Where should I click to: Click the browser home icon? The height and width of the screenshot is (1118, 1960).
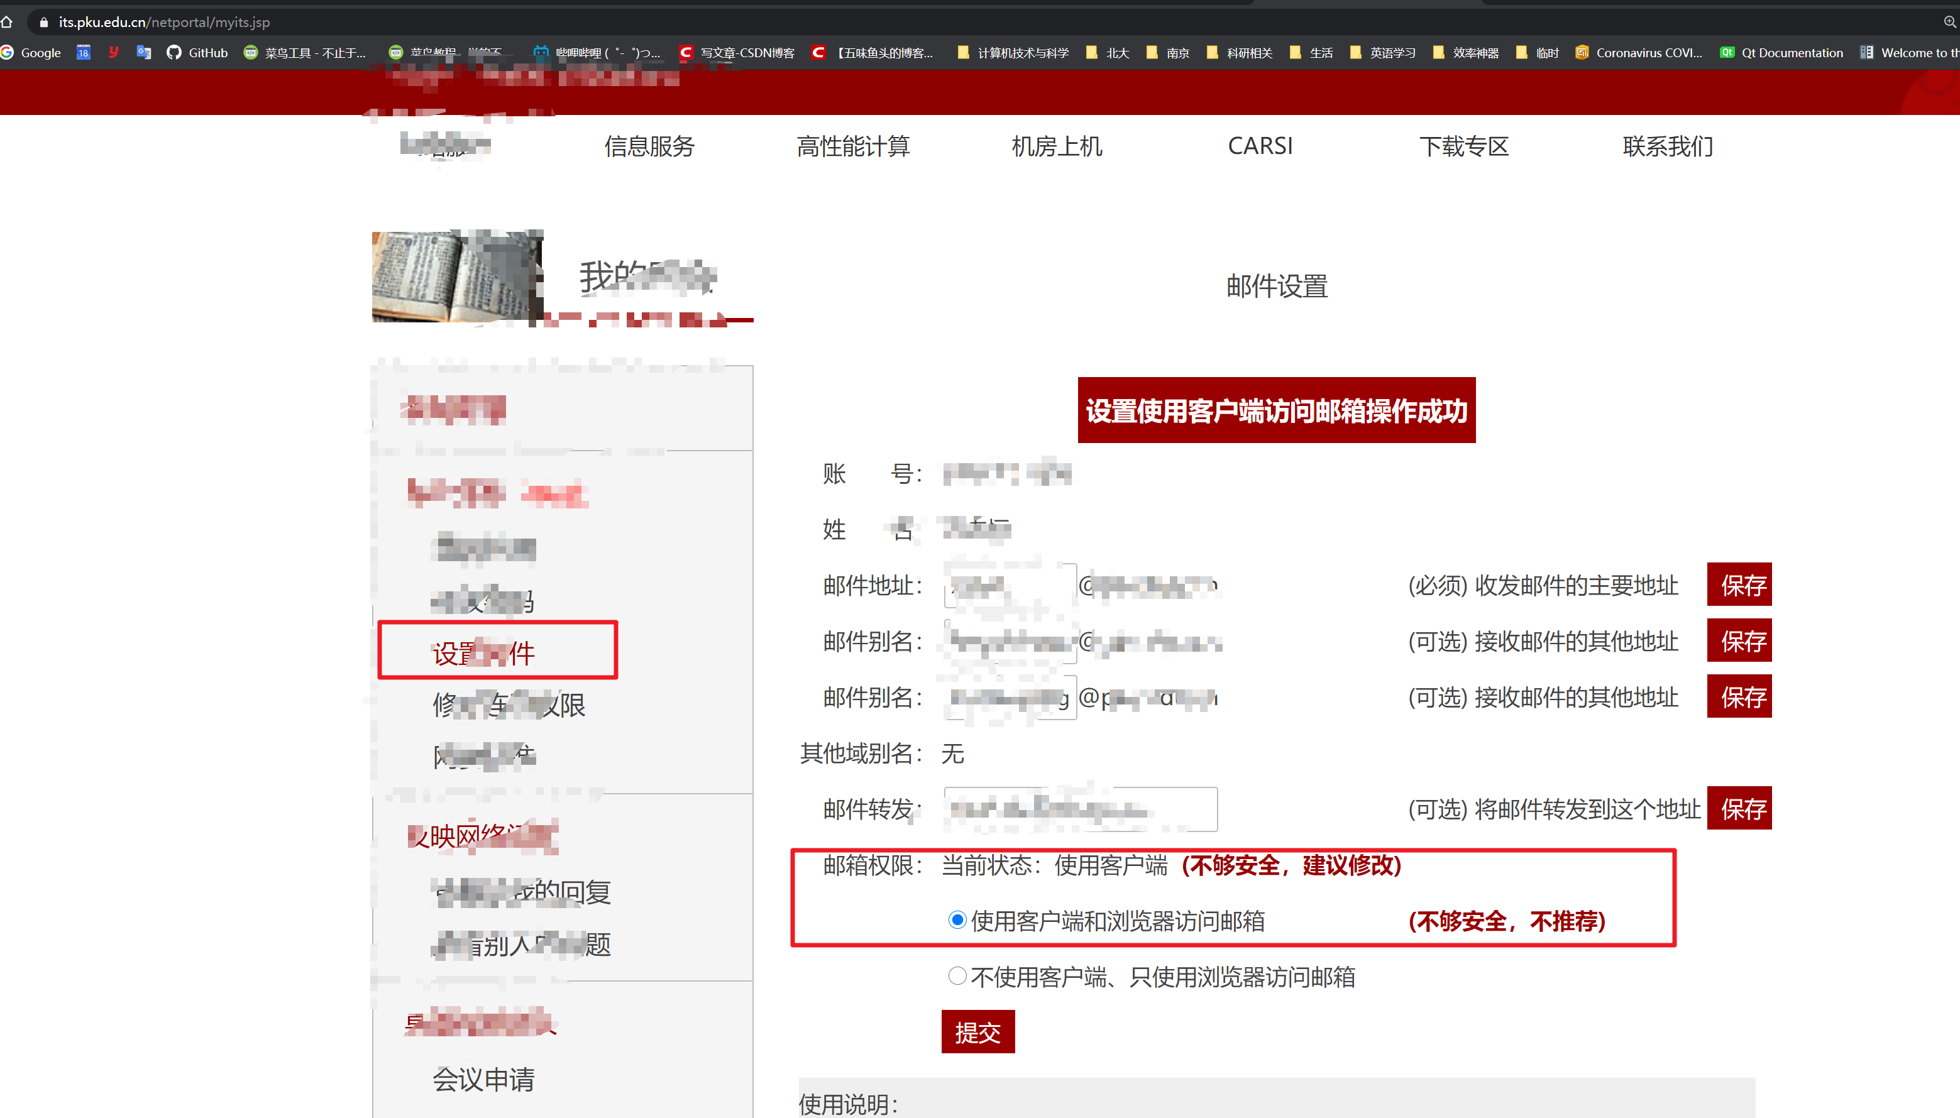(x=7, y=21)
